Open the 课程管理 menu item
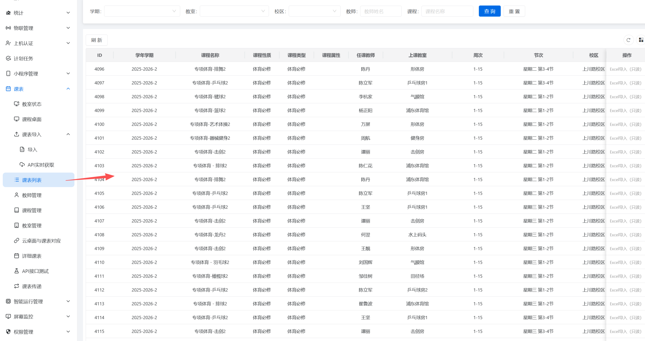645x341 pixels. (32, 210)
